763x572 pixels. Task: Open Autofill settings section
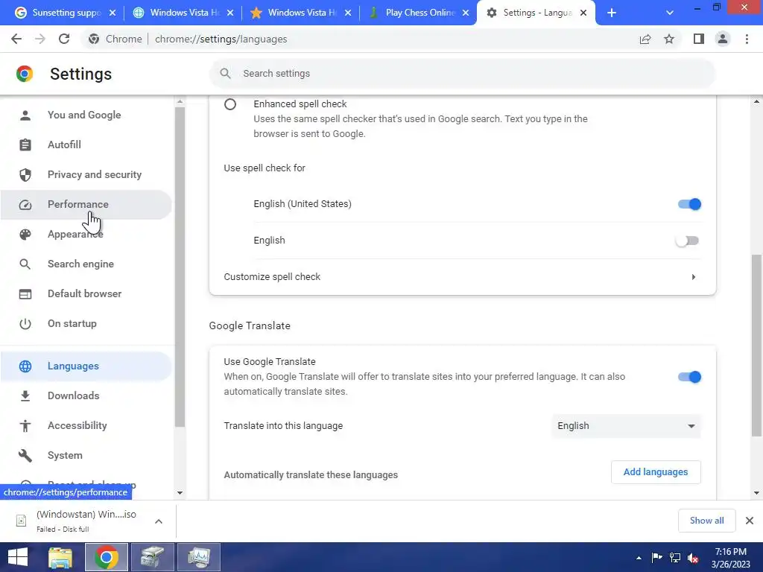pos(86,145)
